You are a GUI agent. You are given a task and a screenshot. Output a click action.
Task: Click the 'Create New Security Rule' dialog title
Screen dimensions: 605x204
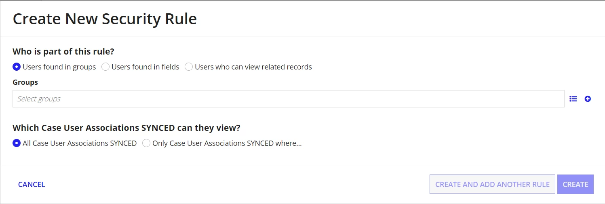[105, 19]
